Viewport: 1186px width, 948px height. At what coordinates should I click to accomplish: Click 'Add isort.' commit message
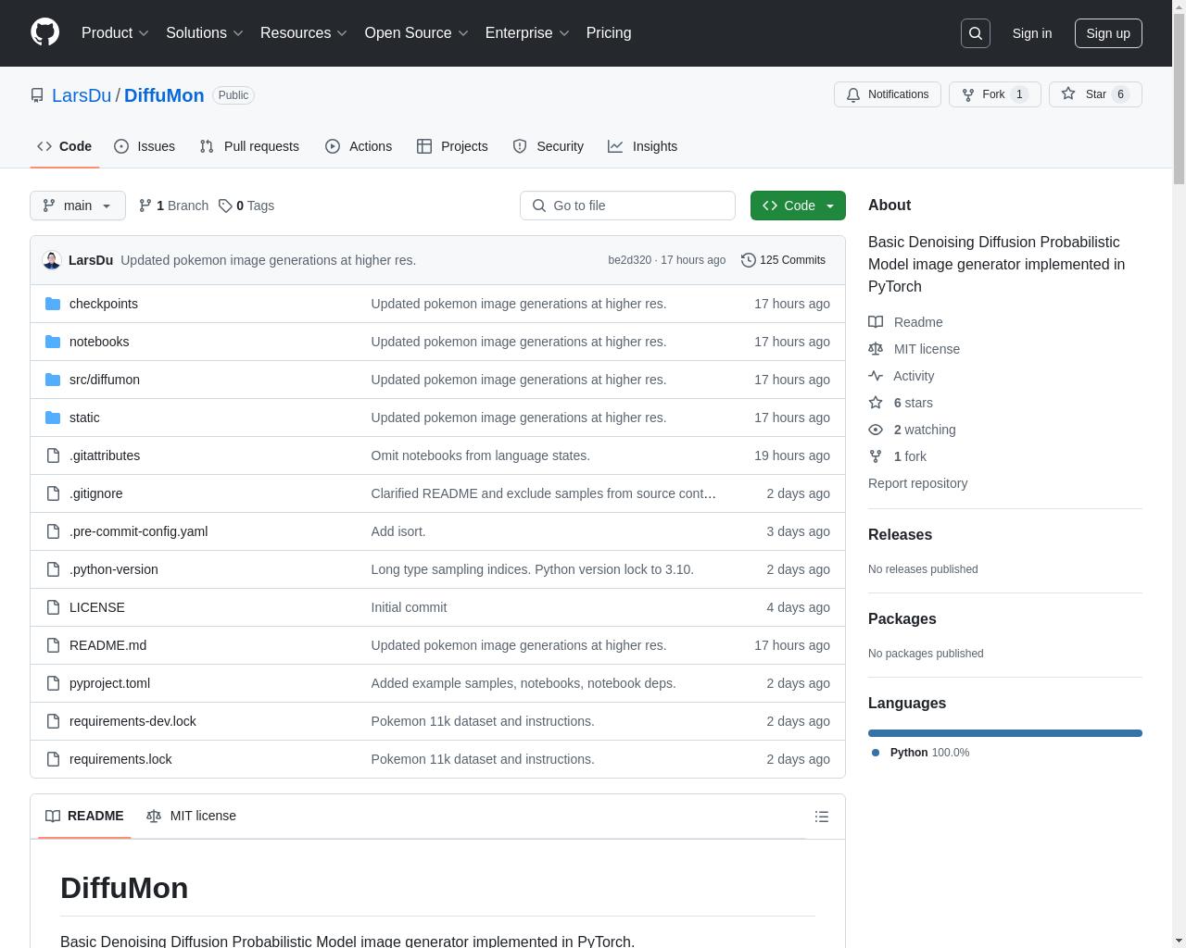[398, 531]
